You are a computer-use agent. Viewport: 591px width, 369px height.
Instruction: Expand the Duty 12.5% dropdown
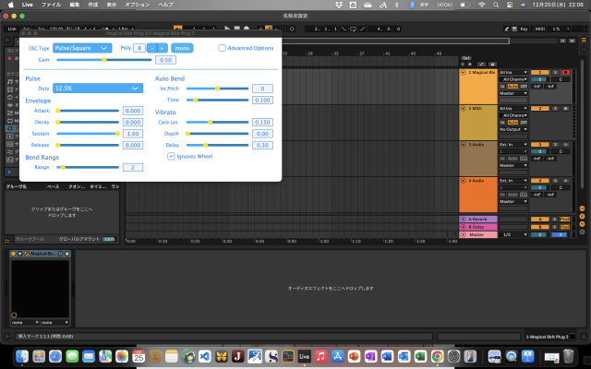click(97, 88)
